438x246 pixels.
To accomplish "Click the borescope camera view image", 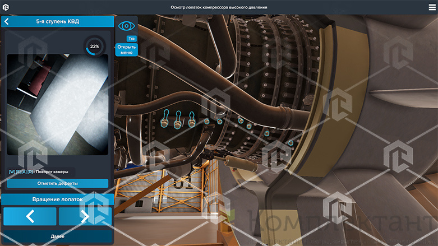I will coord(57,104).
